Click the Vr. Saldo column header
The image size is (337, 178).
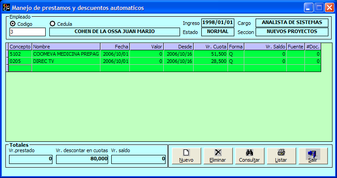tap(266, 47)
